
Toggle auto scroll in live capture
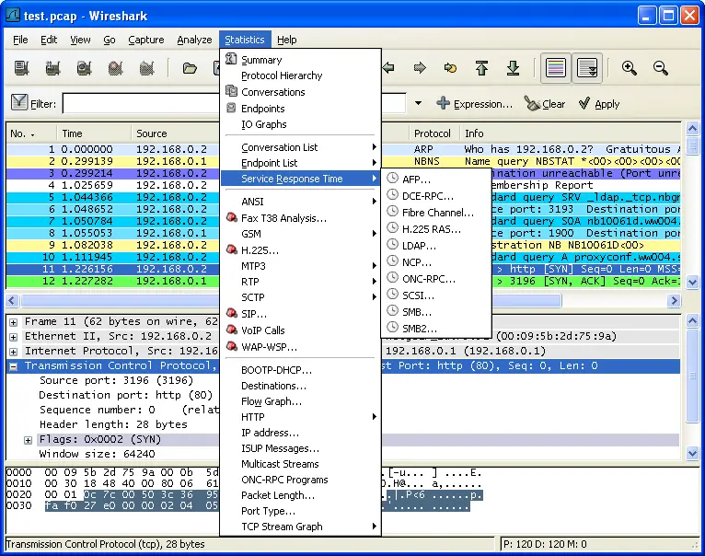click(586, 68)
